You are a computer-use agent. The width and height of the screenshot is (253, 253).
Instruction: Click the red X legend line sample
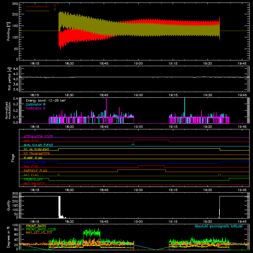[x=38, y=7]
